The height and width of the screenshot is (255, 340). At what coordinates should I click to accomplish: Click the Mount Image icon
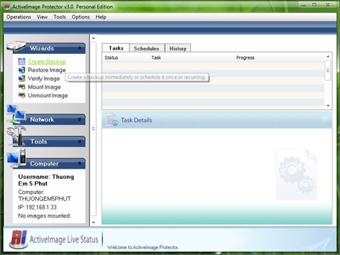(x=22, y=87)
